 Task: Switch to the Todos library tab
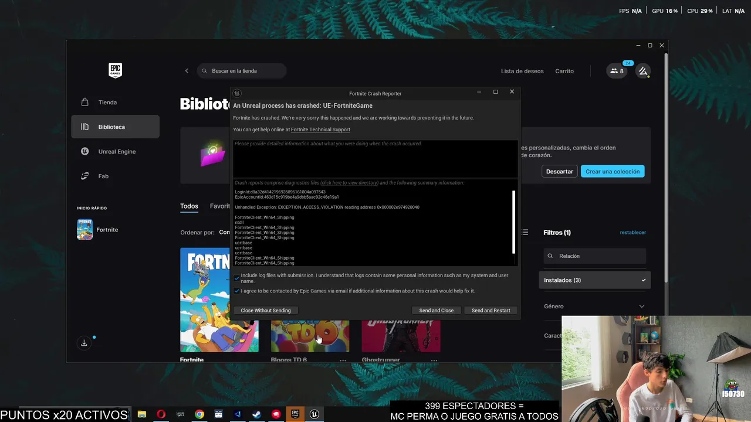pos(189,206)
